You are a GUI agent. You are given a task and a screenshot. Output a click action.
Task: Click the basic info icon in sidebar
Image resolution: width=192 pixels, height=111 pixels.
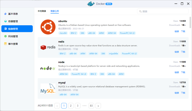(x=5, y=14)
